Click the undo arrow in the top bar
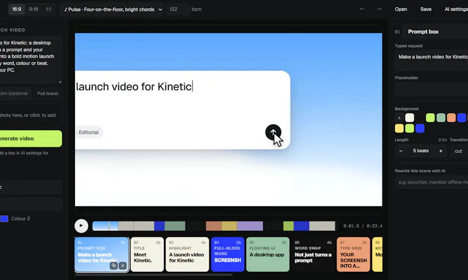The width and height of the screenshot is (468, 280). coord(362,9)
